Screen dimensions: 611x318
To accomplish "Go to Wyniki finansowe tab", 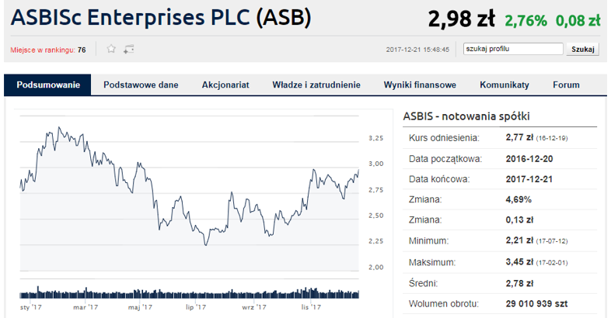I will click(420, 85).
